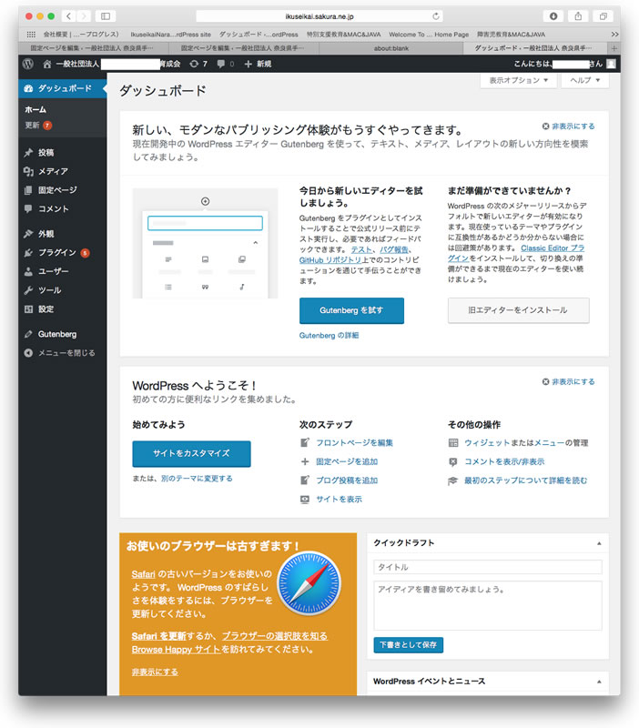Reload page using address bar icon

(x=436, y=16)
